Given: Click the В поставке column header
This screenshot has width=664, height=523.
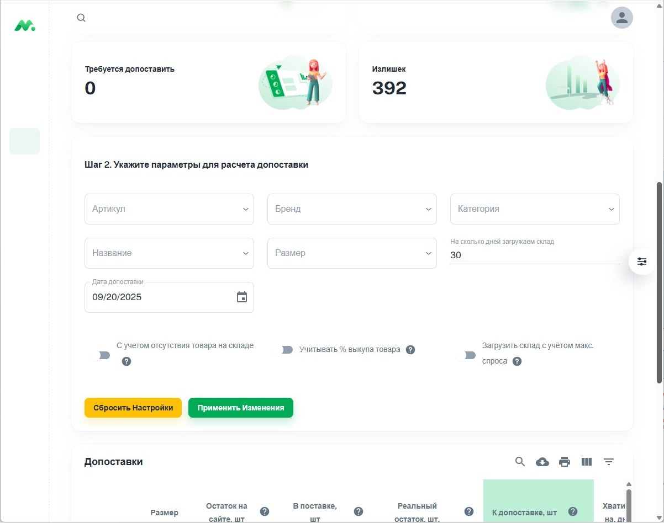Looking at the screenshot, I should (x=315, y=513).
